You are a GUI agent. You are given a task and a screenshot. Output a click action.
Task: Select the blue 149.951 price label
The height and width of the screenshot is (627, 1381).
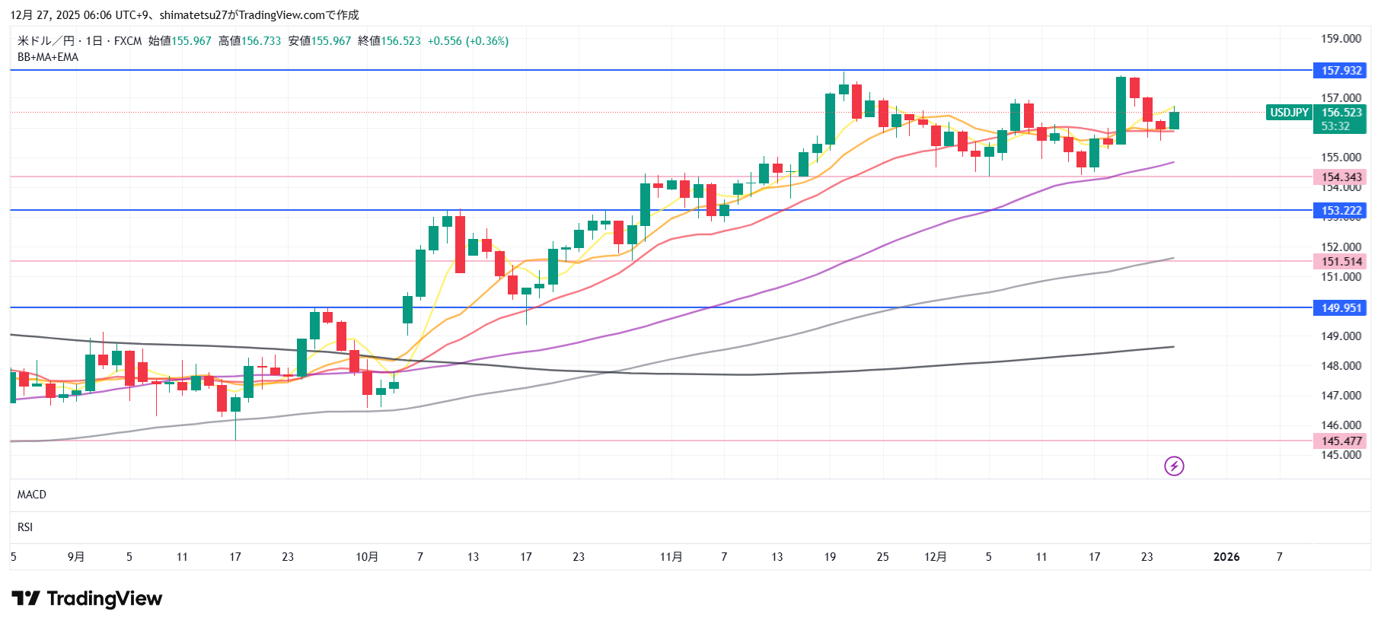point(1340,308)
